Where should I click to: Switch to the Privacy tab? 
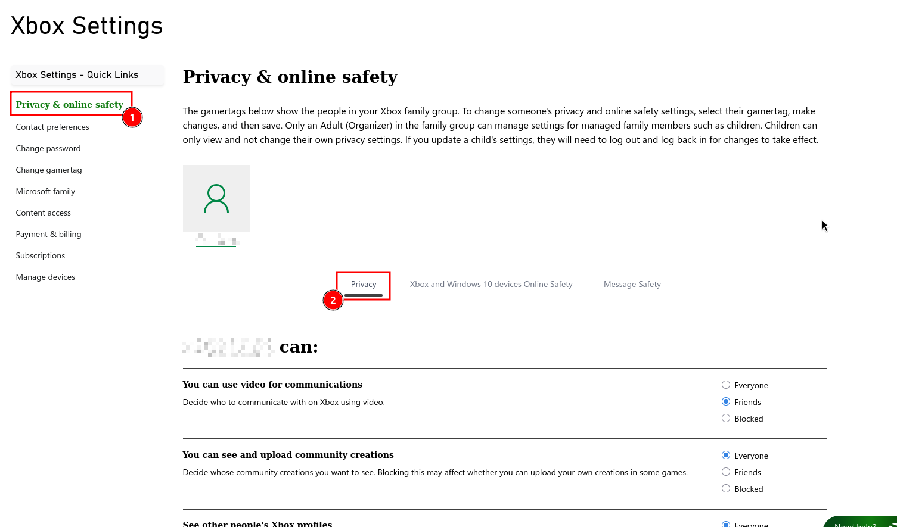pos(364,285)
